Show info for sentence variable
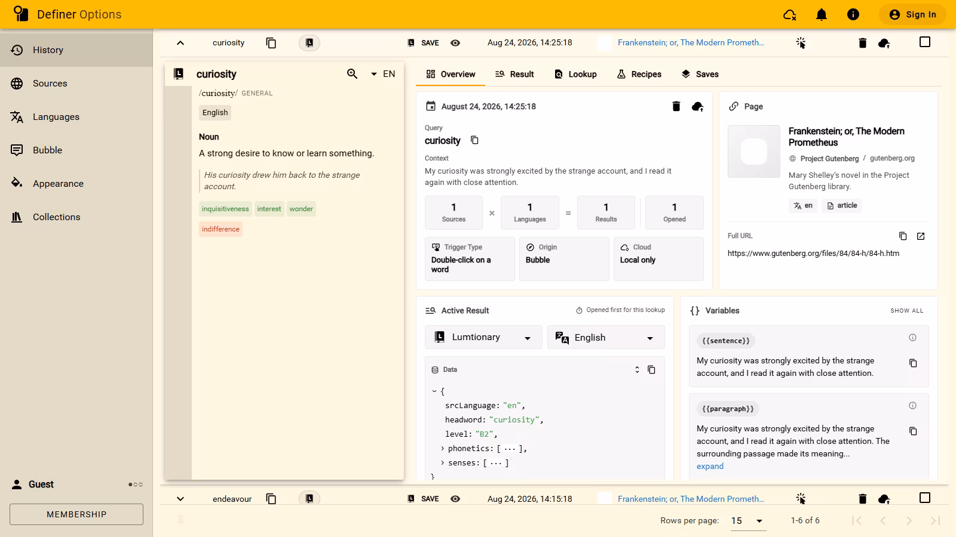956x537 pixels. point(913,338)
